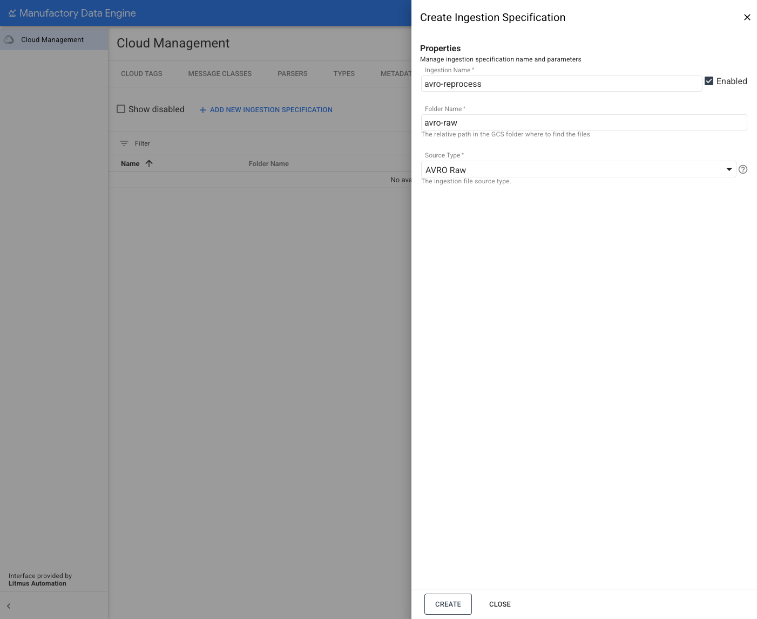
Task: Close the panel with the X icon
Action: (x=747, y=17)
